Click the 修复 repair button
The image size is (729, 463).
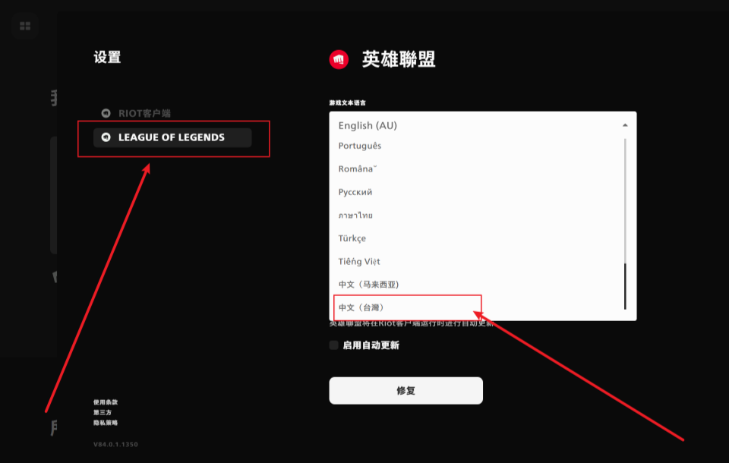406,390
